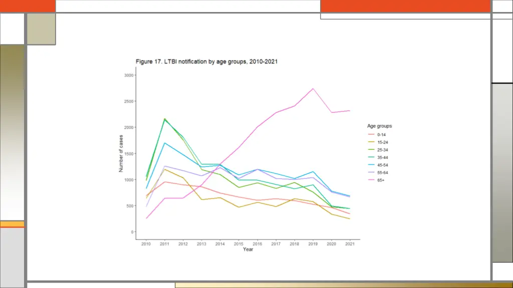Select the 35-44 age group legend label

pyautogui.click(x=382, y=157)
